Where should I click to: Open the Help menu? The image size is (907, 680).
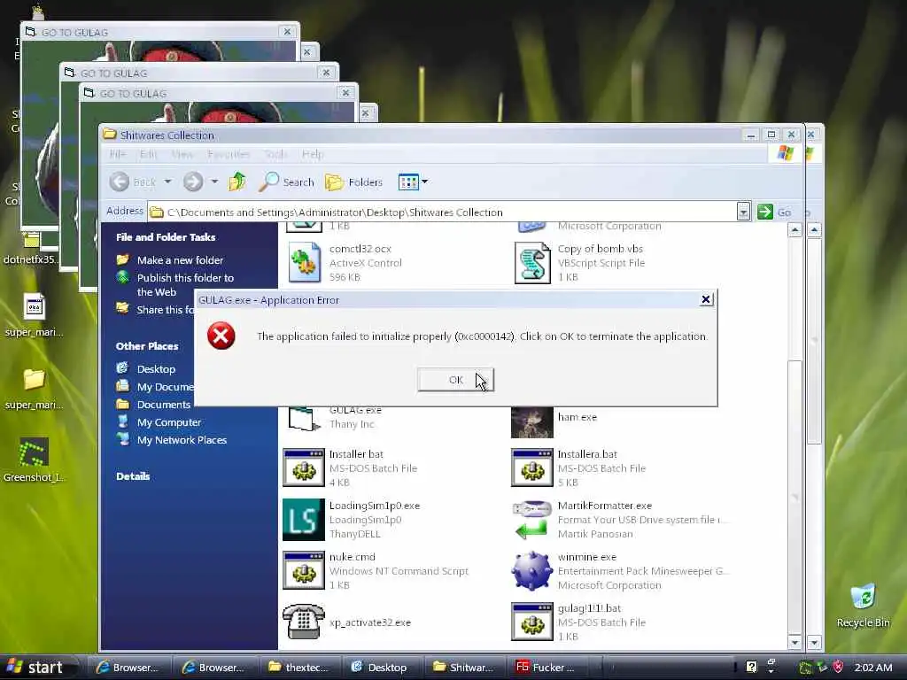pos(313,154)
